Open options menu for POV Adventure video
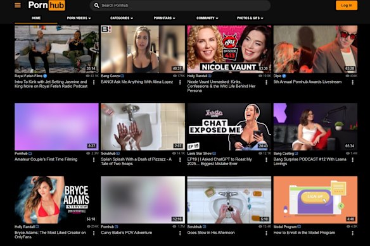 coord(180,233)
